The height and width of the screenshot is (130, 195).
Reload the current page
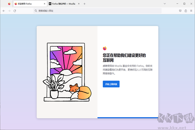click(15, 11)
